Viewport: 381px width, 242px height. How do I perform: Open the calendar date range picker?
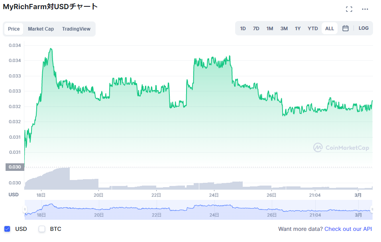coord(345,28)
